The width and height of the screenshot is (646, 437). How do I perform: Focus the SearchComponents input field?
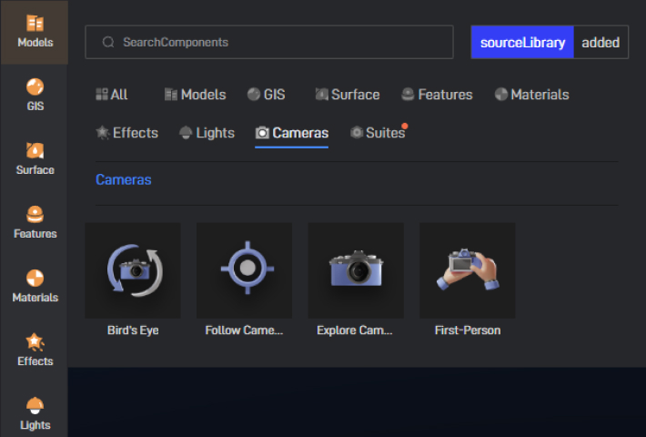269,42
